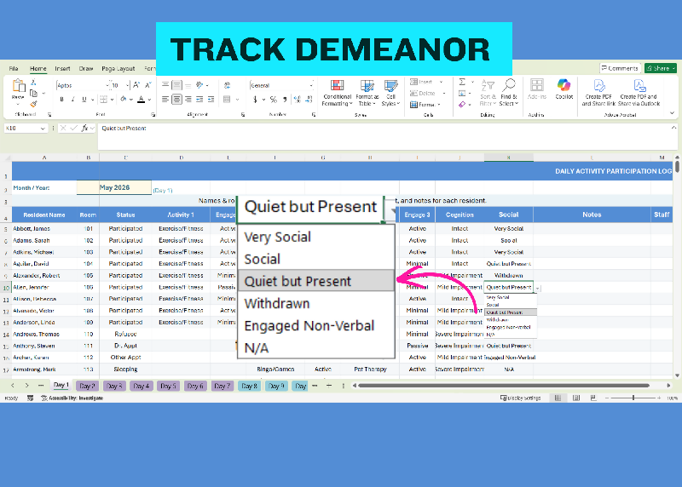The image size is (682, 487).
Task: Open the Day 8 sheet tab
Action: pos(249,386)
